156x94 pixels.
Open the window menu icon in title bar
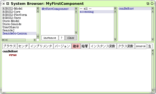pos(8,4)
